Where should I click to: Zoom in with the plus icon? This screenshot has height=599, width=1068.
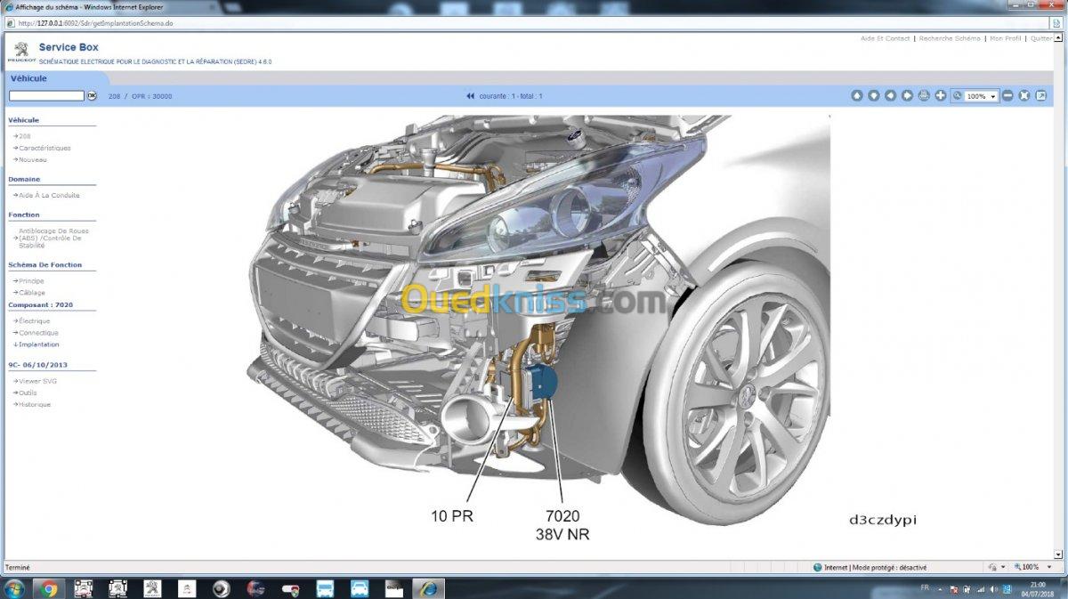click(941, 95)
